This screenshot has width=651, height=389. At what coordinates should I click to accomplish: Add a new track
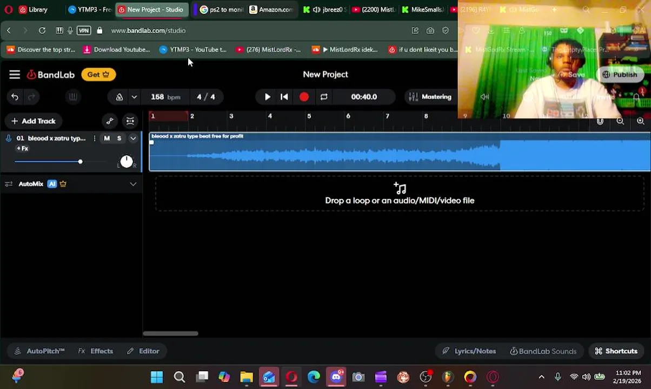point(33,121)
